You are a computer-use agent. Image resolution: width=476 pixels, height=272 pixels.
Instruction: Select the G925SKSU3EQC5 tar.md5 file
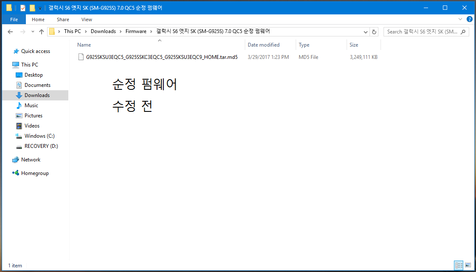tap(162, 57)
